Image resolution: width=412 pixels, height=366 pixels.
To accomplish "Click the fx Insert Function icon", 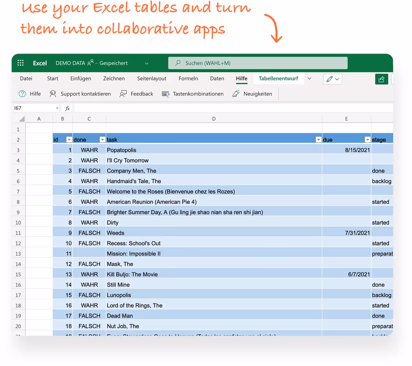I will point(67,108).
